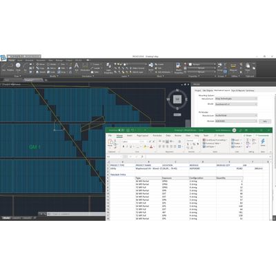The width and height of the screenshot is (276, 276).
Task: Activate the Copy modify tool
Action: click(40, 68)
